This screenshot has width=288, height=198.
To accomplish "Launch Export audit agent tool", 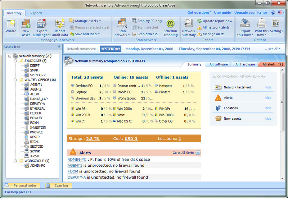I will 42,24.
